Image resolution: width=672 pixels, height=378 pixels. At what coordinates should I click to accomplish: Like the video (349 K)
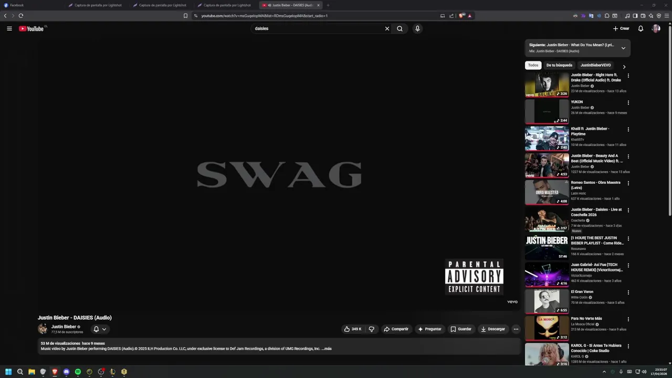352,329
